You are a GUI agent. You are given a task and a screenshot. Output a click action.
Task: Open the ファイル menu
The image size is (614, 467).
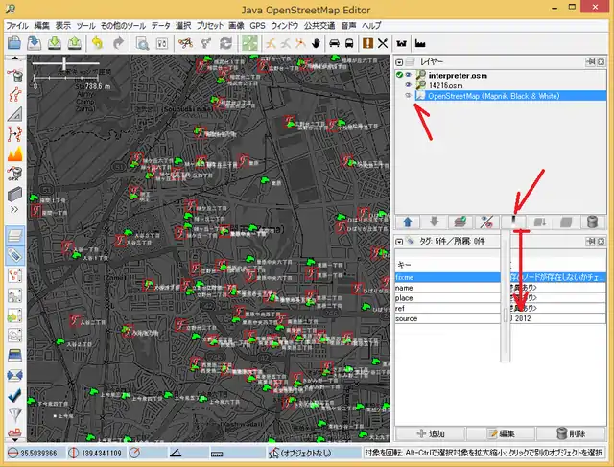tap(17, 26)
